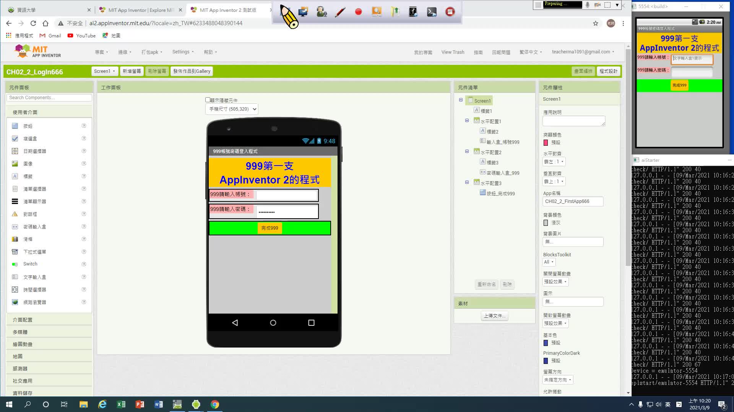Collapse the HorizontalArrangement2 tree node

[x=467, y=151]
